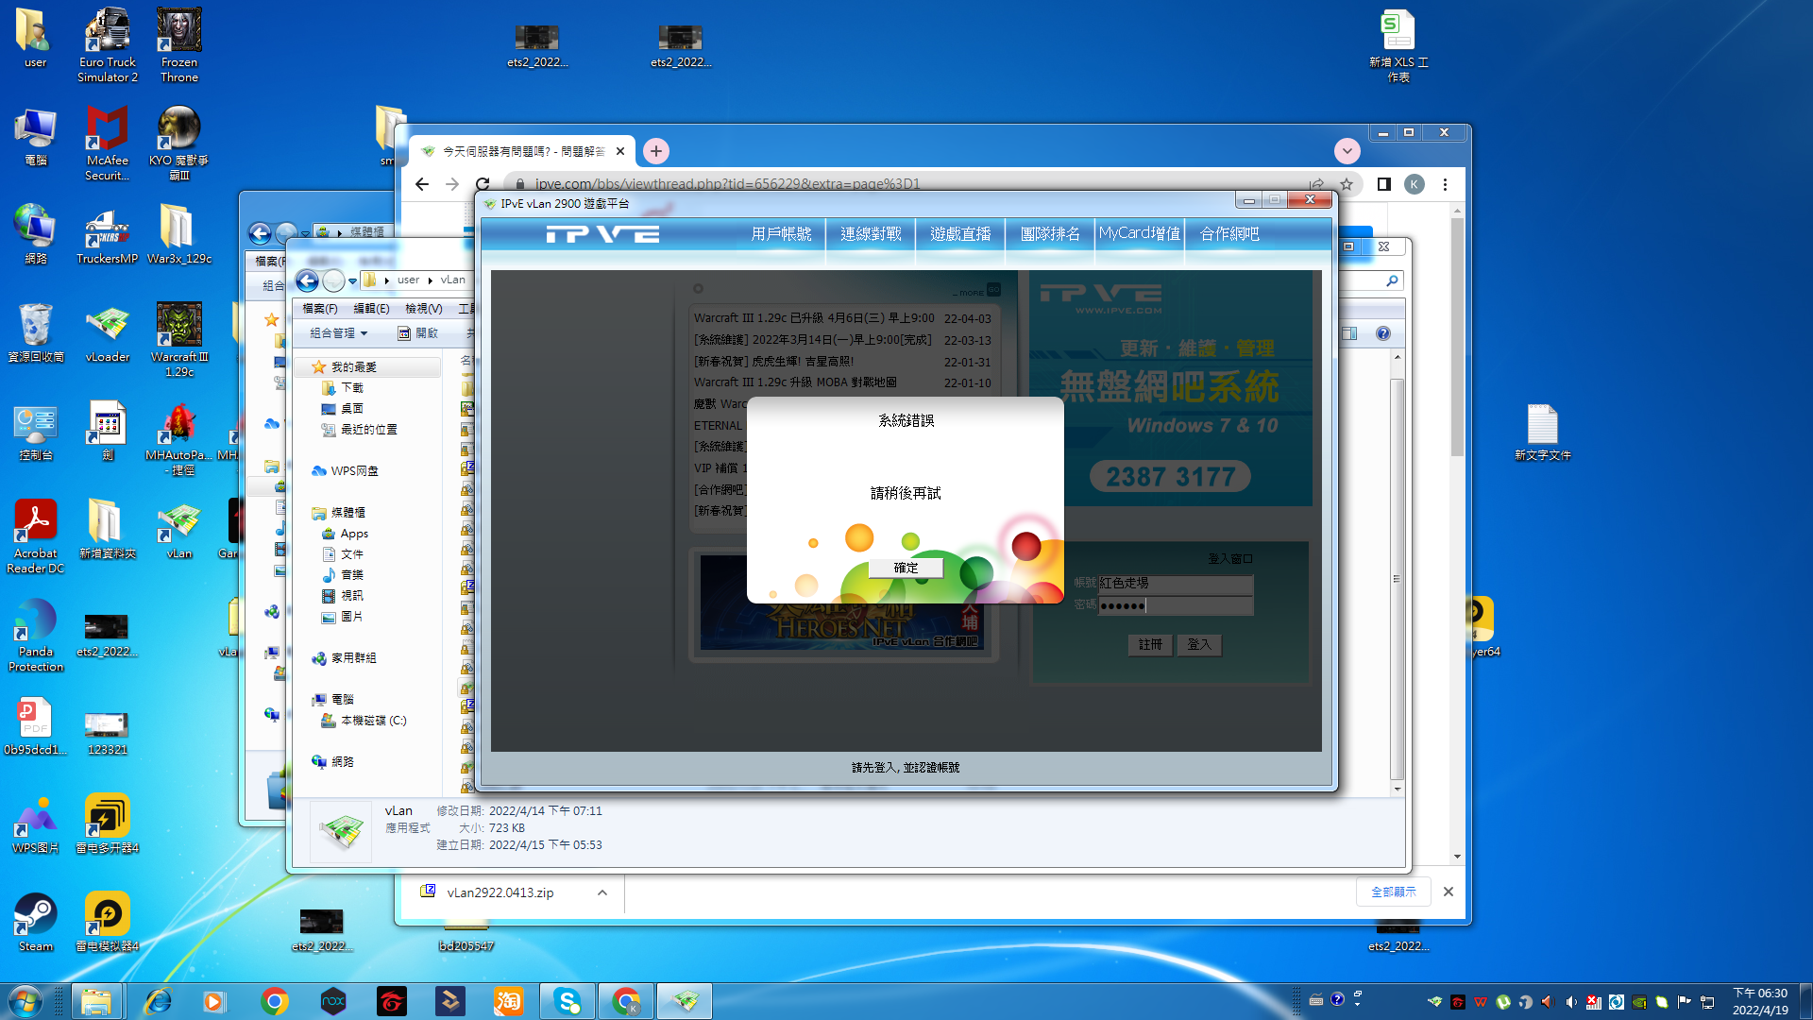1813x1020 pixels.
Task: Expand the vLan2922.0413.zip download options arrow
Action: 602,892
